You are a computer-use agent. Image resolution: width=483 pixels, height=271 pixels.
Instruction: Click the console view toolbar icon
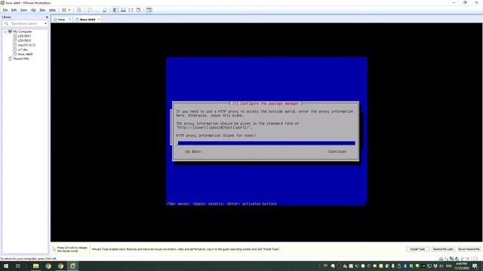[x=149, y=10]
